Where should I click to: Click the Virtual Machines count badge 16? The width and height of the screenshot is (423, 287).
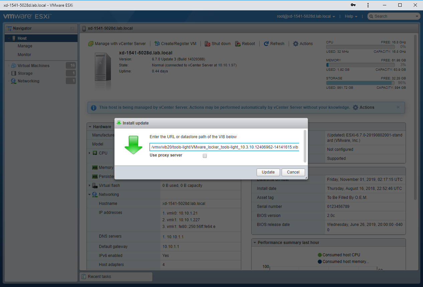click(x=71, y=66)
